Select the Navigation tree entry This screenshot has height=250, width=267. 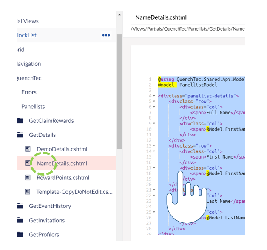(29, 64)
